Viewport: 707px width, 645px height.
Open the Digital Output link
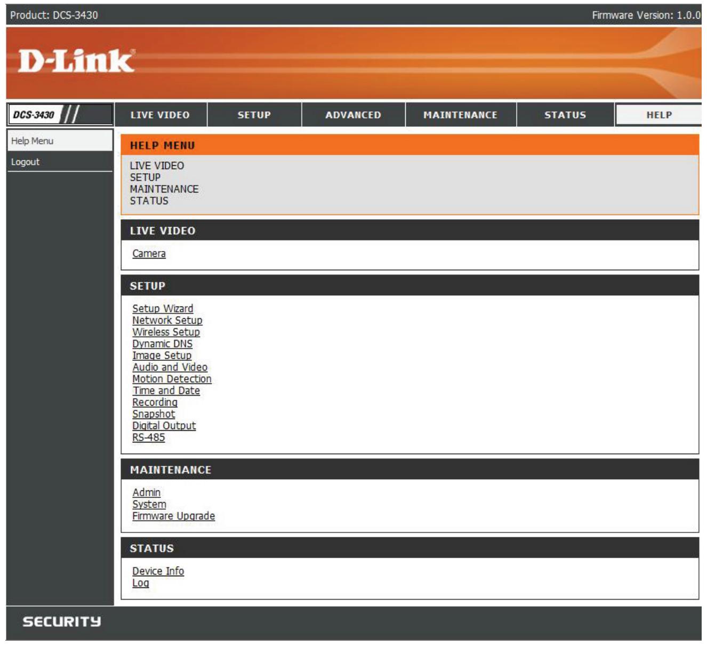coord(164,426)
